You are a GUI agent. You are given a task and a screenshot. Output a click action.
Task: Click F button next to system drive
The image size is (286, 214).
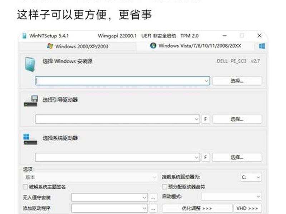point(206,157)
